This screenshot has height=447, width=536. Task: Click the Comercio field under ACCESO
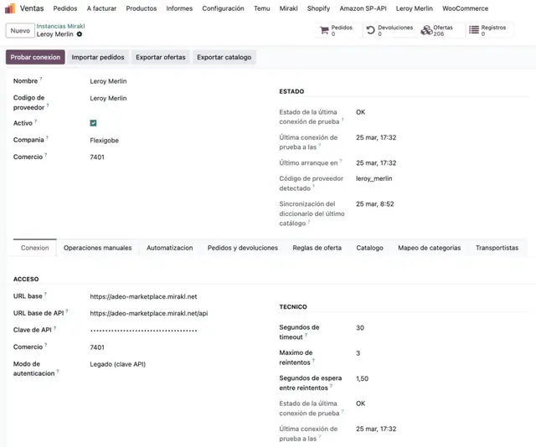(97, 347)
